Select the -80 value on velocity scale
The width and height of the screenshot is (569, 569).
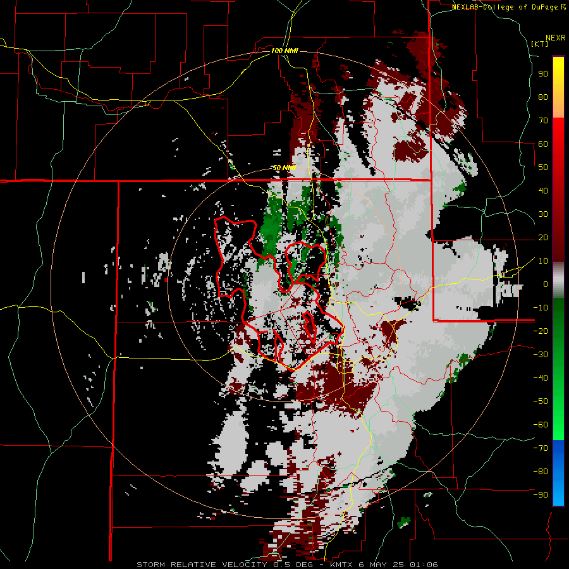coord(541,472)
